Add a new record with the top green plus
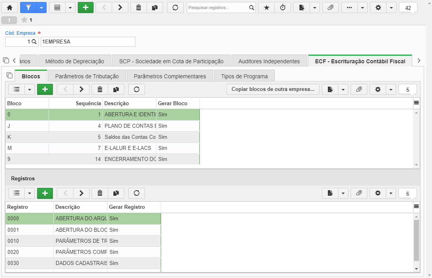This screenshot has width=432, height=278. [86, 8]
